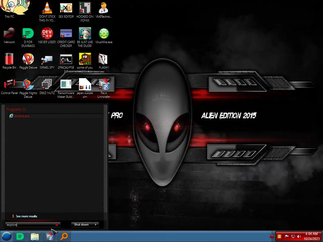Open the HOOKED ON XONIX icon
Viewport: 323px width, 242px height.
pos(85,12)
